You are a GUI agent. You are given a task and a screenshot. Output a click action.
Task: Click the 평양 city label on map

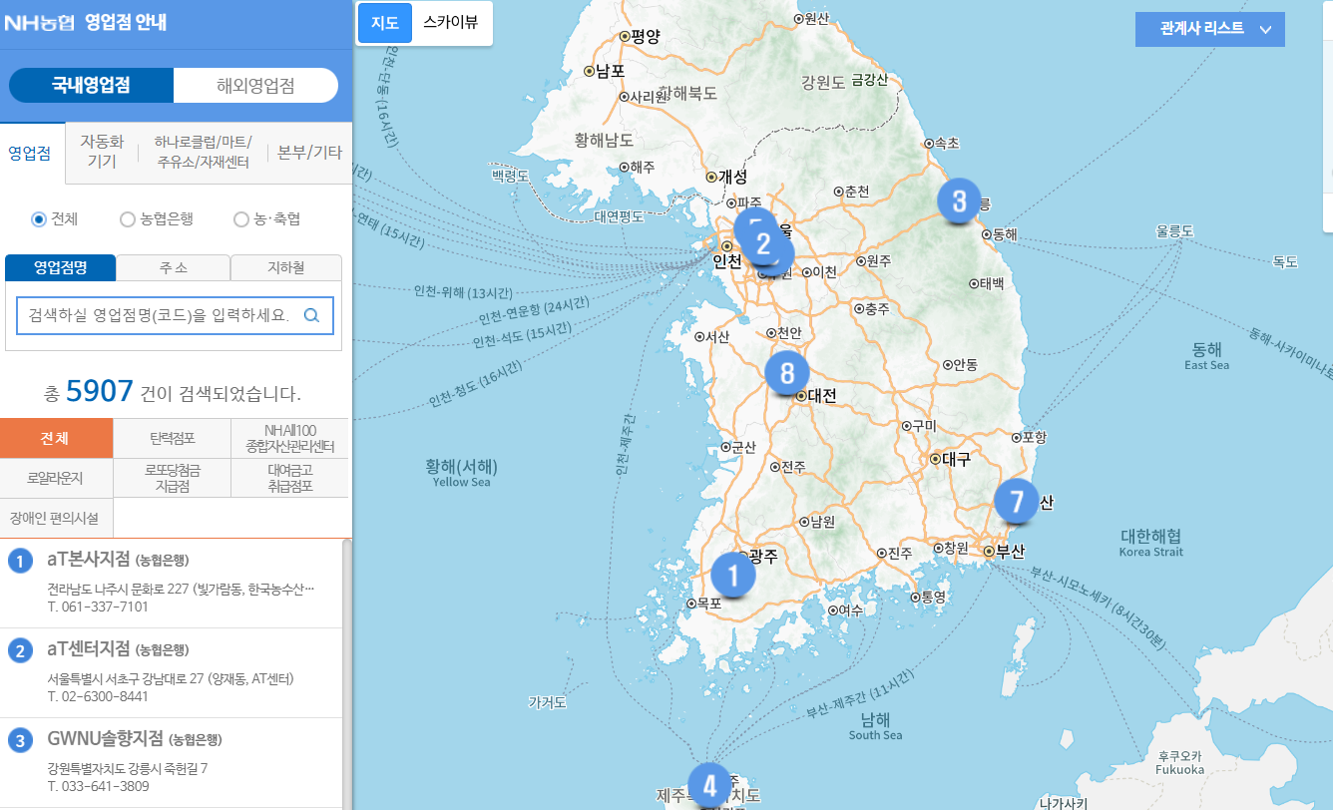647,36
